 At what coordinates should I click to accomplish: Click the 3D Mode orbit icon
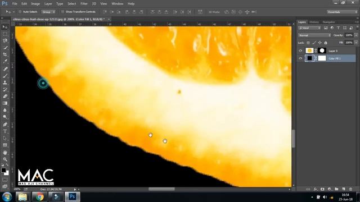tap(226, 12)
